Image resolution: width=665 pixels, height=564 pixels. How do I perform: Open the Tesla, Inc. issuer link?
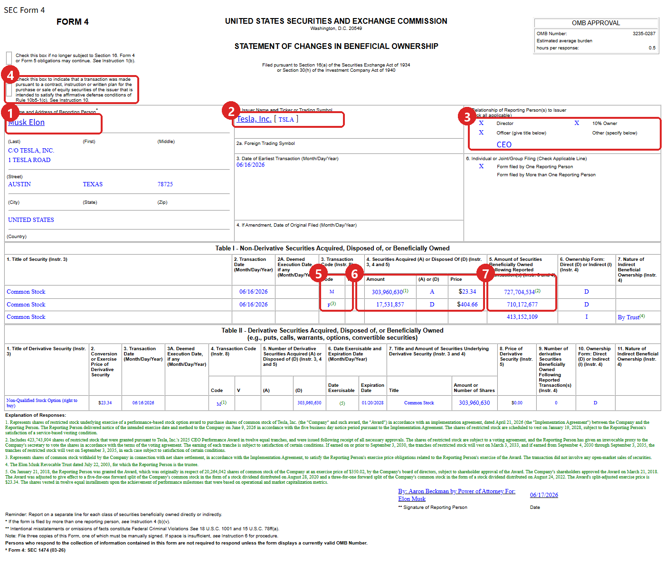pyautogui.click(x=254, y=119)
